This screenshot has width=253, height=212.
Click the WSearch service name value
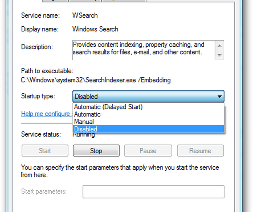85,15
